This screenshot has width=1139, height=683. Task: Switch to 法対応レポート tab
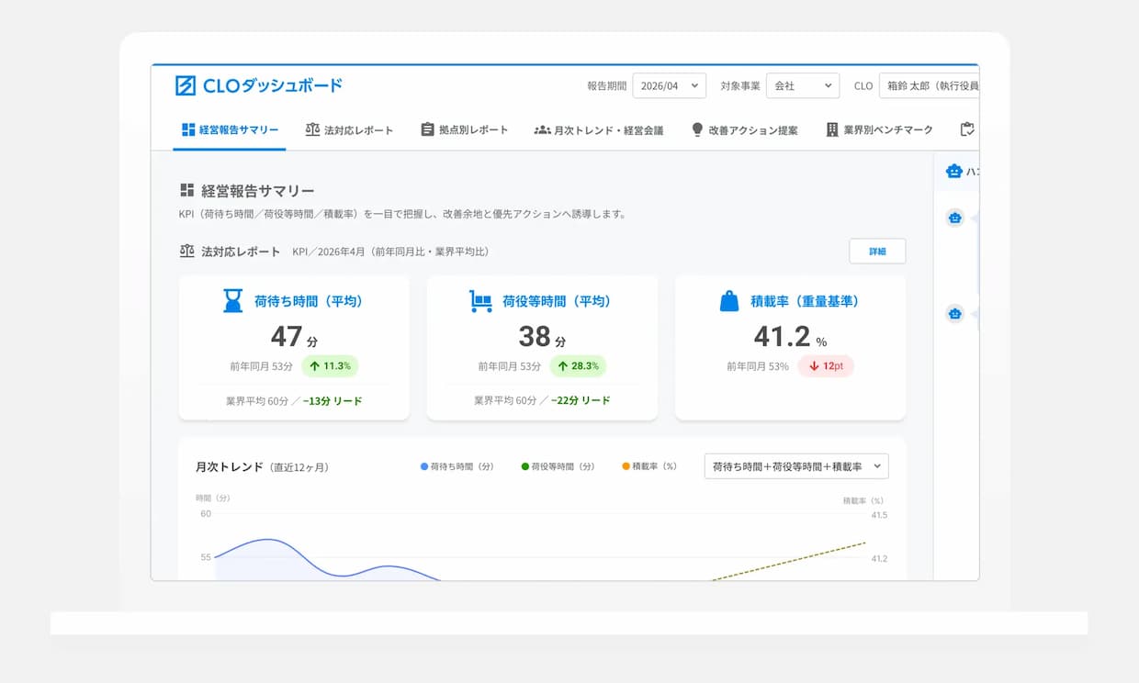pos(349,130)
